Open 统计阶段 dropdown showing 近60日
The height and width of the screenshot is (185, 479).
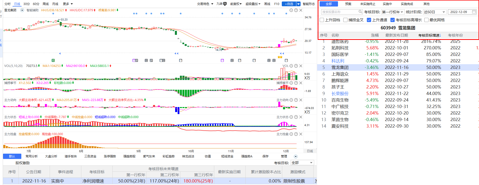pos(434,12)
